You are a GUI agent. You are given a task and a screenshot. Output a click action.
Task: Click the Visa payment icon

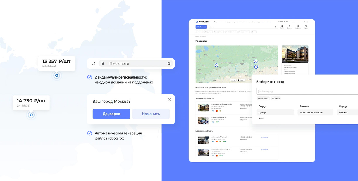[213, 111]
